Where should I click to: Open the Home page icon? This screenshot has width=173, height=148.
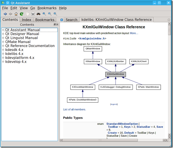(16, 14)
